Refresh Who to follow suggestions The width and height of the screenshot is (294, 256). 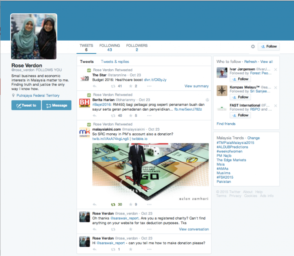click(250, 62)
